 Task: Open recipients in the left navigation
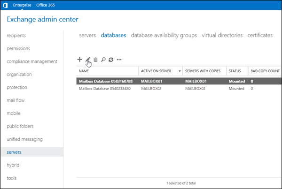tap(16, 36)
